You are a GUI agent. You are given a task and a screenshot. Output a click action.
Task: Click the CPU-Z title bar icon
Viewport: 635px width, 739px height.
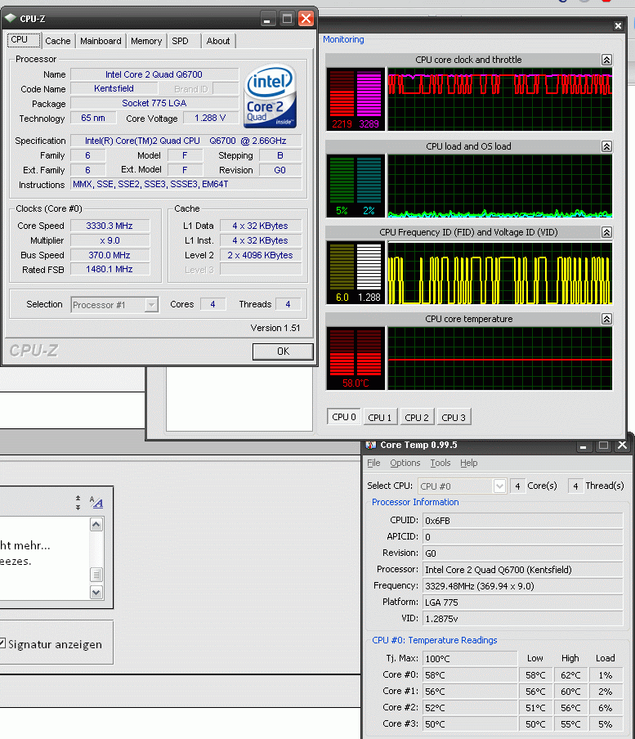(x=11, y=18)
